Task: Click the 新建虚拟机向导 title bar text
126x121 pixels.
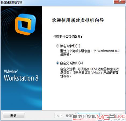Action: 12,2
